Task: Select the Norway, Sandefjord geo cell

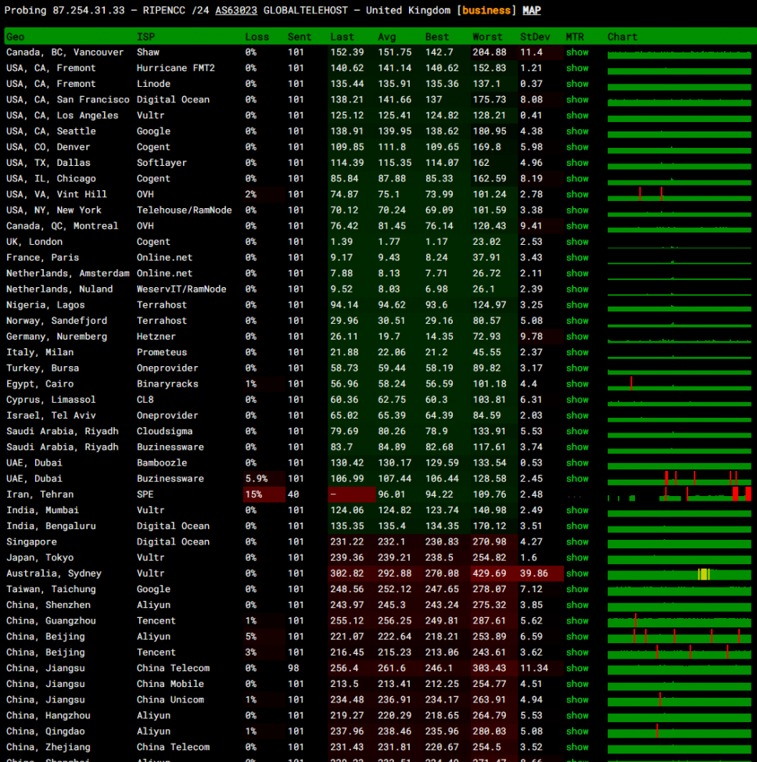Action: pyautogui.click(x=56, y=321)
